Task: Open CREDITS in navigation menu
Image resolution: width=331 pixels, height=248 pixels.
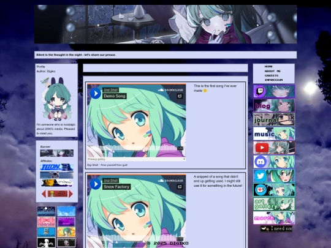Action: click(x=272, y=75)
